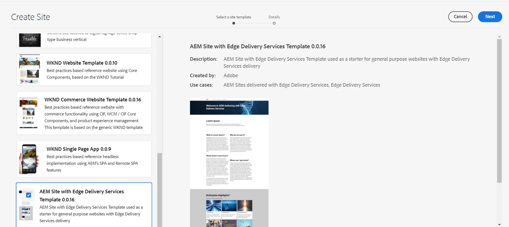
Task: Click the details panel scrollbar thumb
Action: [x=499, y=111]
